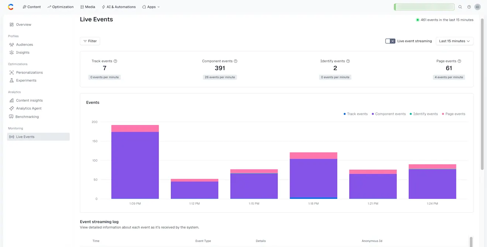Viewport: 487px width, 247px height.
Task: Click the info icon beside Track events
Action: tap(115, 61)
